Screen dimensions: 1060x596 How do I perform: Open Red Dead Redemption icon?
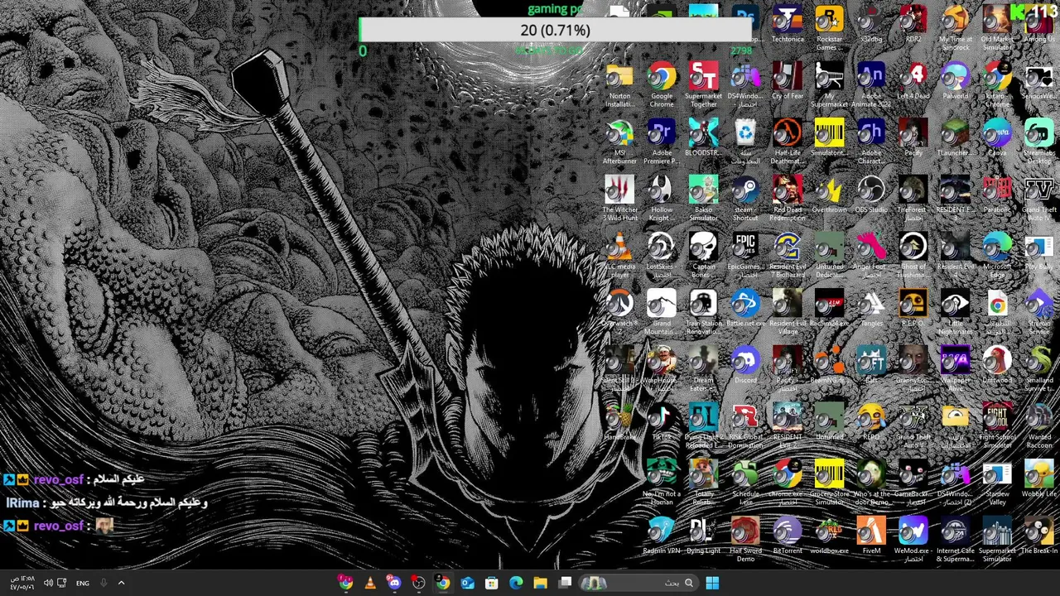point(788,199)
